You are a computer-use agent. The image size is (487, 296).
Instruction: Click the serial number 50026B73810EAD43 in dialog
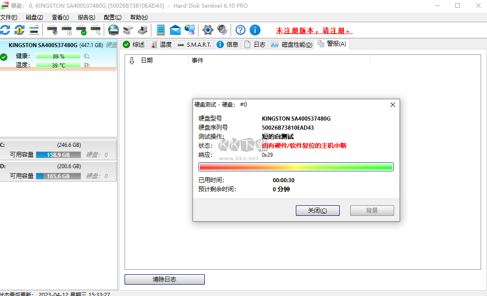[288, 128]
